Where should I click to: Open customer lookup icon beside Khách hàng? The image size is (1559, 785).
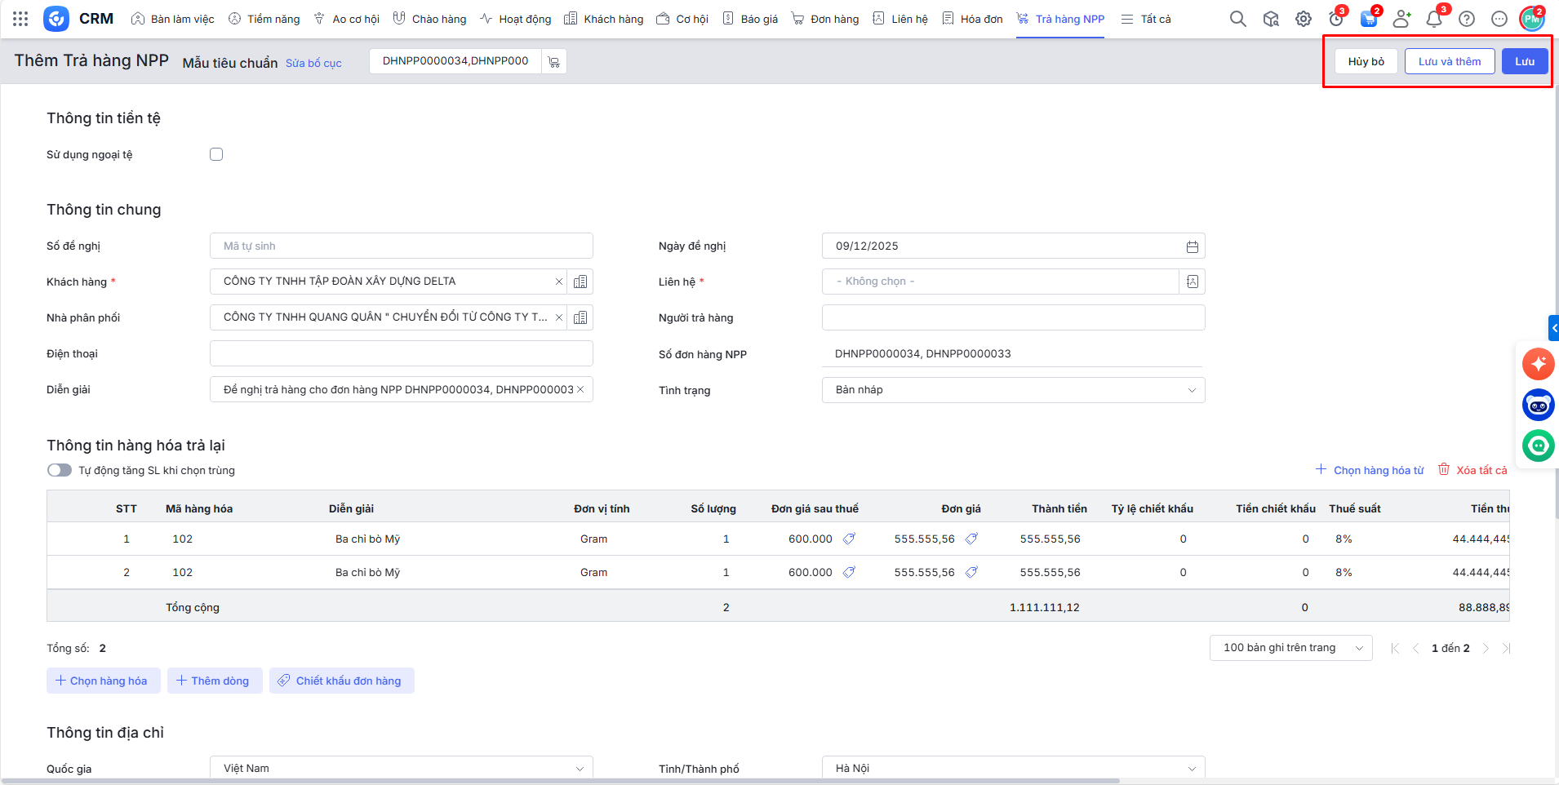tap(580, 282)
